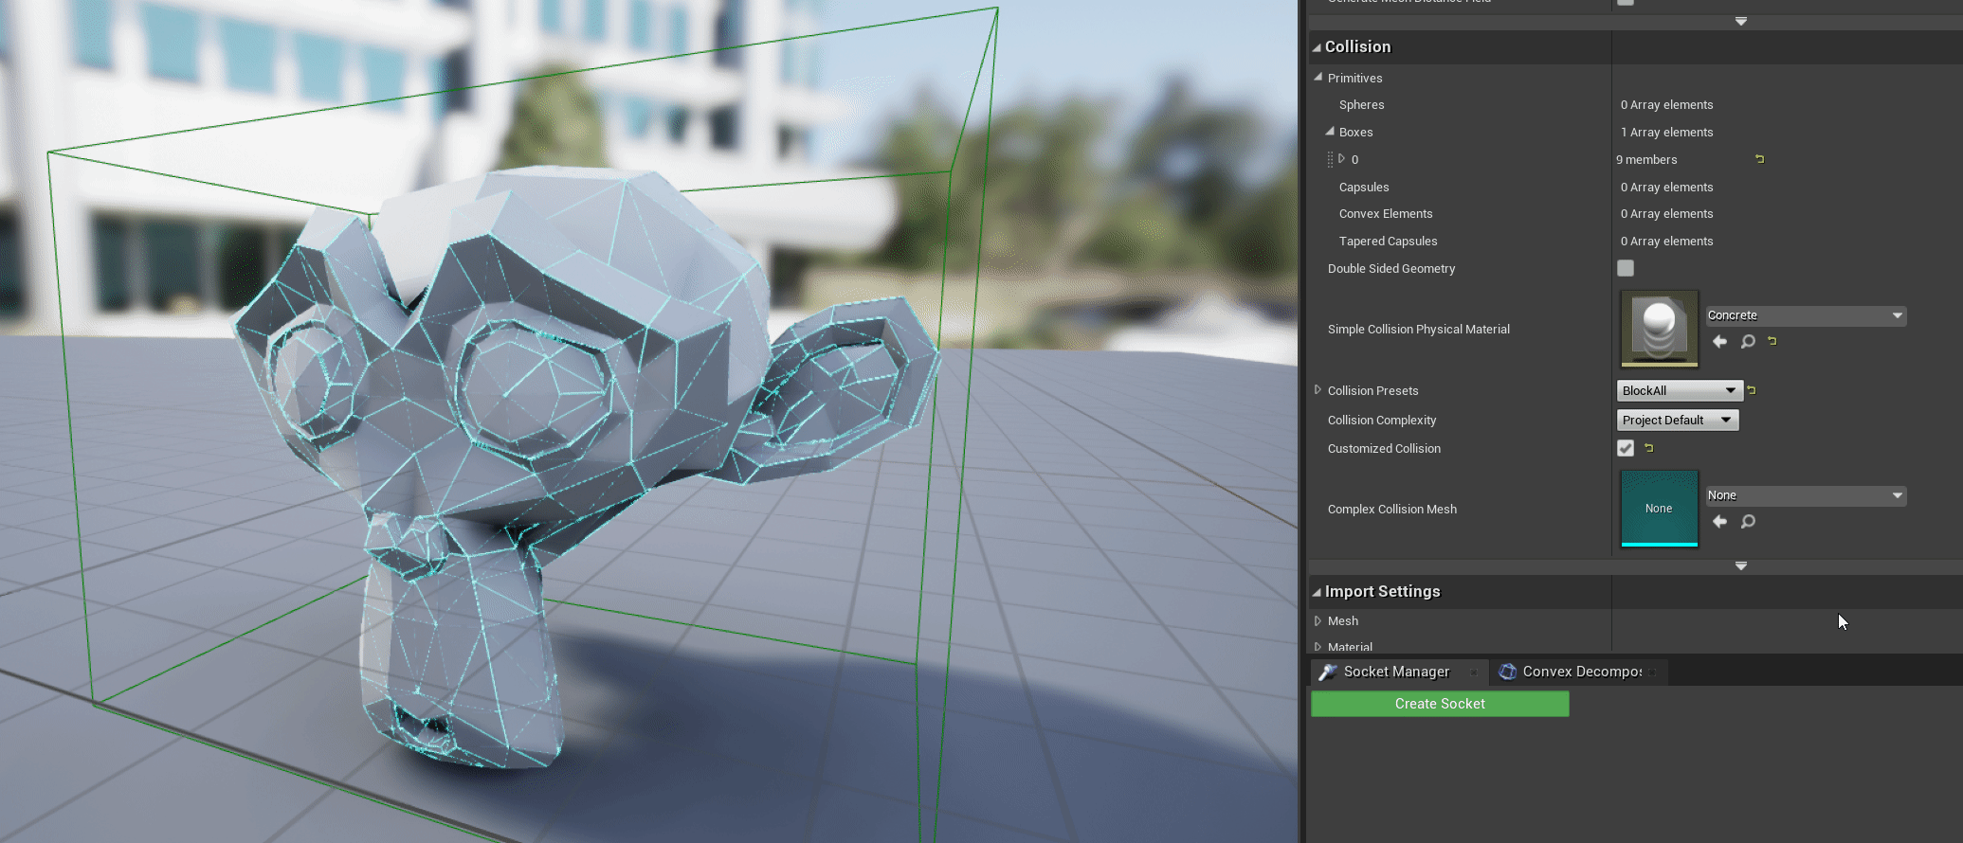Viewport: 1963px width, 843px height.
Task: Uncheck the Customized Collision checkbox
Action: [x=1626, y=448]
